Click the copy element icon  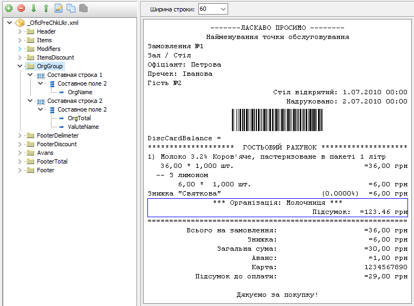click(71, 9)
